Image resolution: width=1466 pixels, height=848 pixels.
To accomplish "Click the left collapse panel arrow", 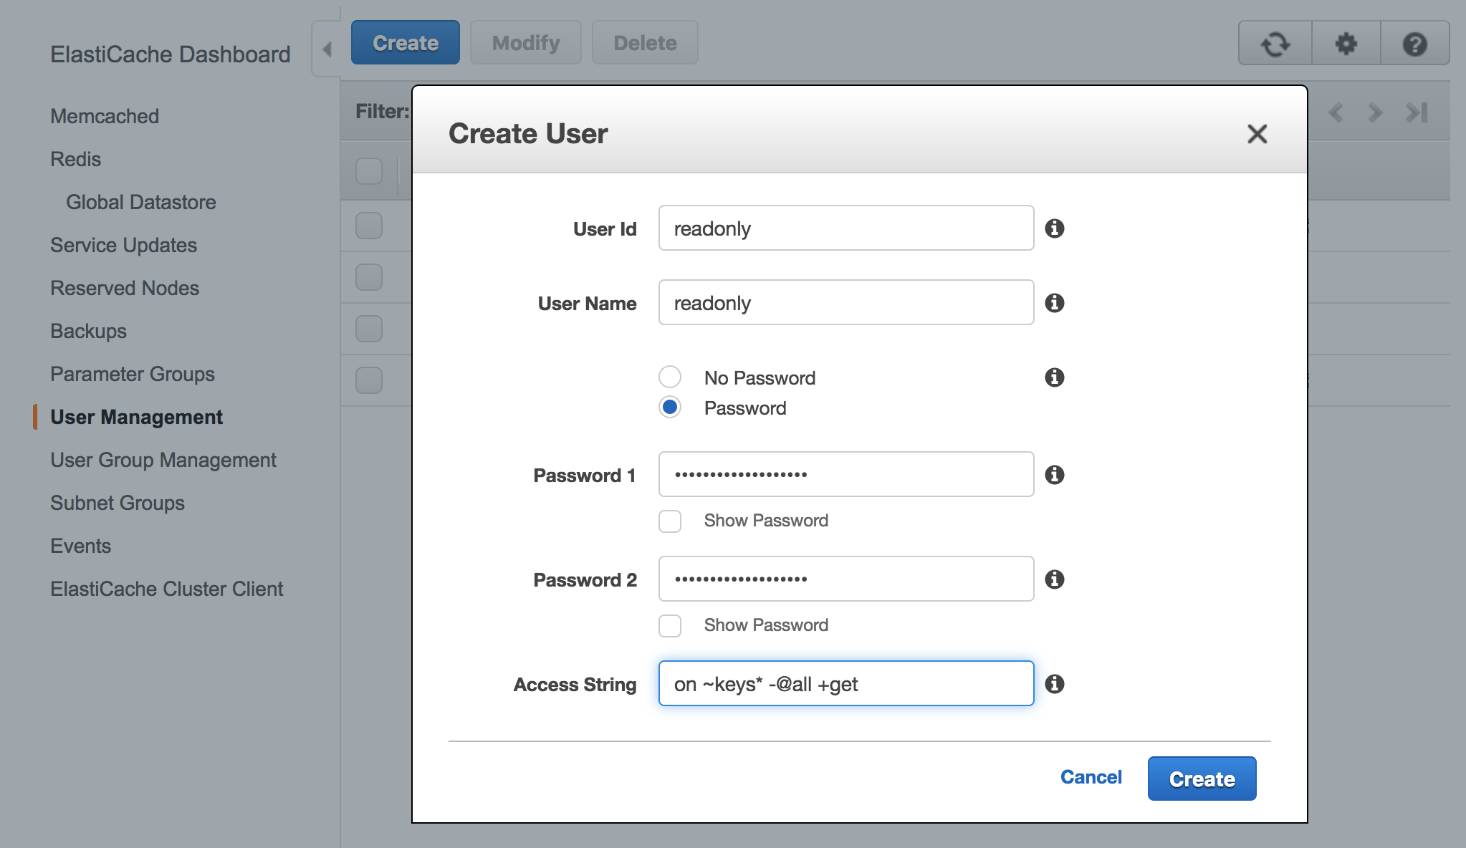I will tap(327, 44).
